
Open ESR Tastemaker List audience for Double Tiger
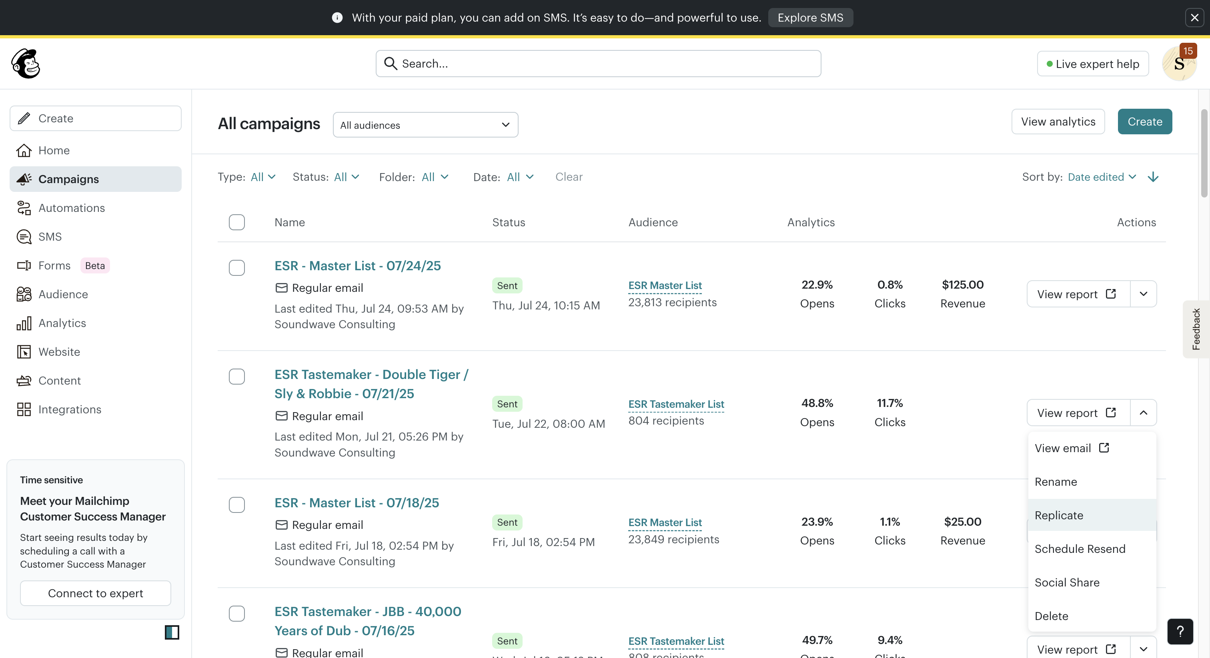(x=676, y=404)
